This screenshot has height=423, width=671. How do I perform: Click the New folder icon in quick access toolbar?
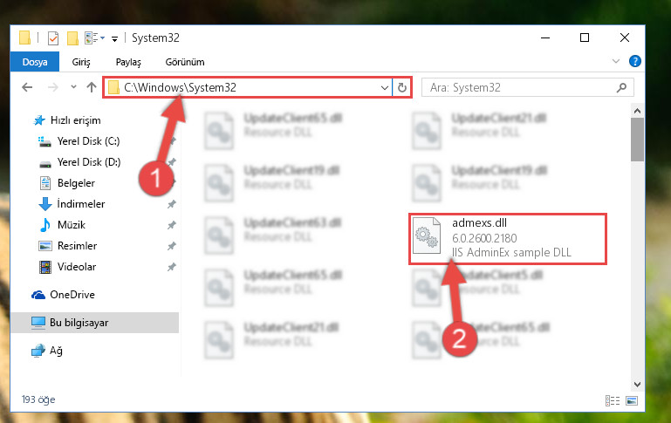pos(72,38)
